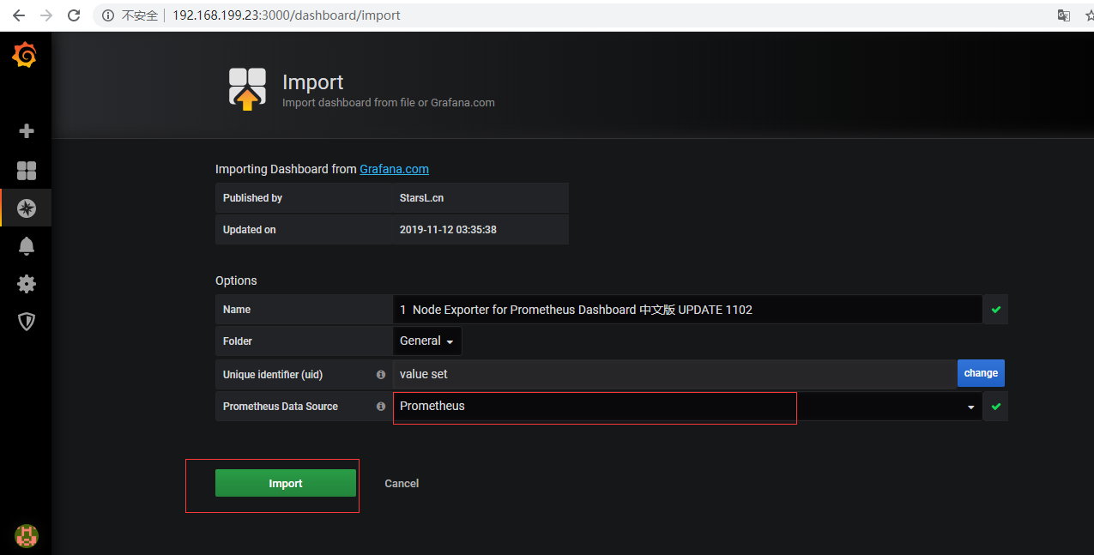The height and width of the screenshot is (555, 1094).
Task: Open the user avatar profile
Action: (27, 535)
